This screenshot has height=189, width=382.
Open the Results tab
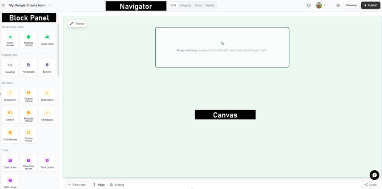(x=210, y=5)
